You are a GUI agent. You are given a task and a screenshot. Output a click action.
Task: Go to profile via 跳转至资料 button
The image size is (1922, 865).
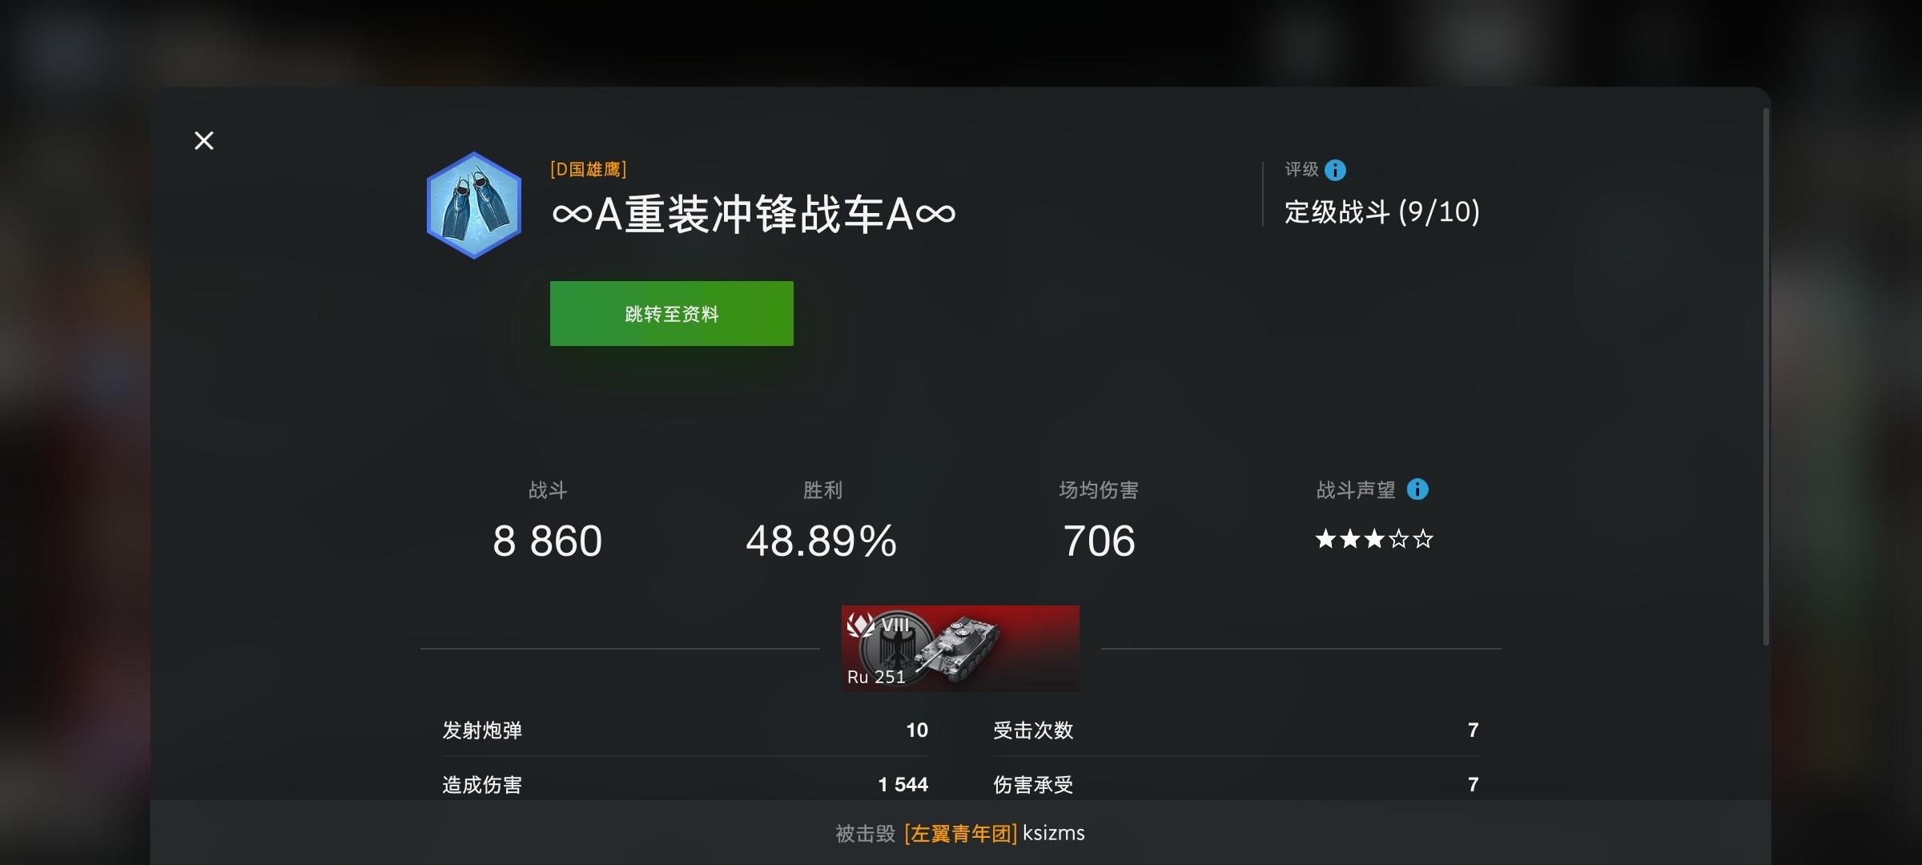point(671,313)
